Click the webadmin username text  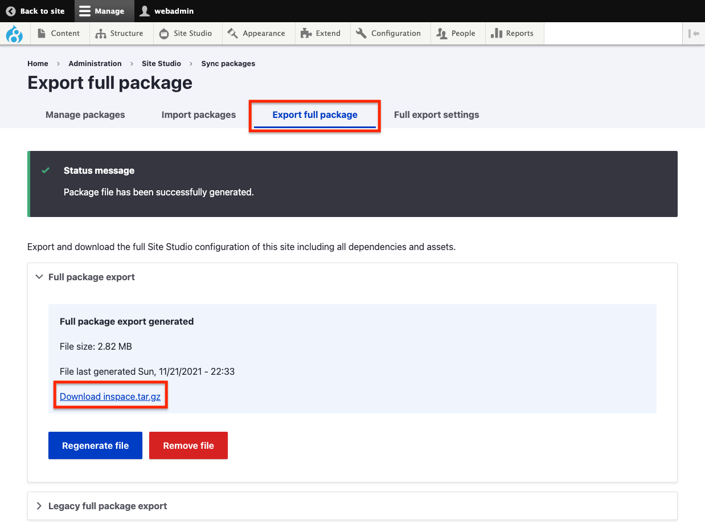174,11
